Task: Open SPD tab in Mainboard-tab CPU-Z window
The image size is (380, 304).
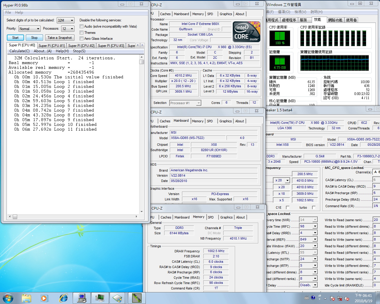Action: [x=210, y=121]
